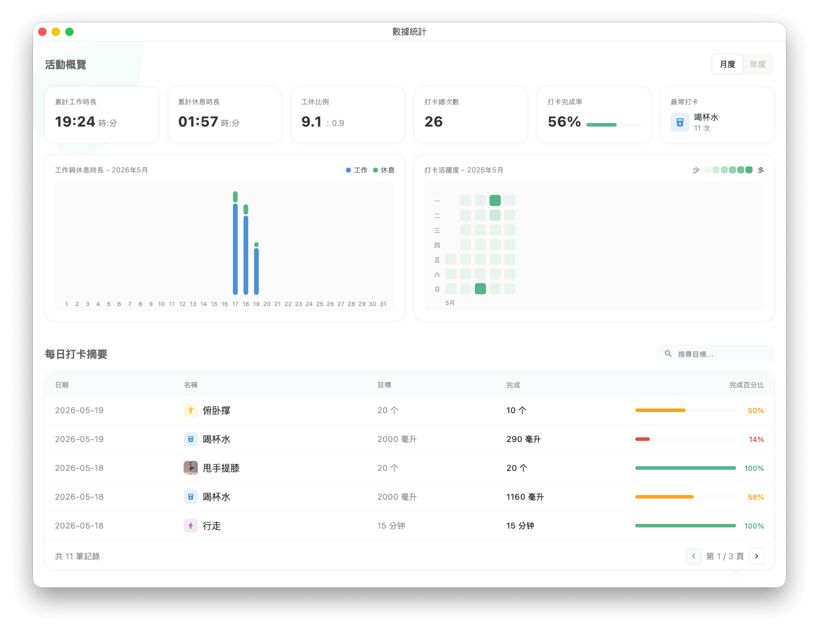
Task: Click the 行走 100% progress bar
Action: coord(685,526)
